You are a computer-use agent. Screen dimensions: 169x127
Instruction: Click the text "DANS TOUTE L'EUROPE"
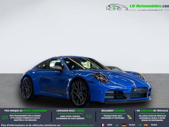(70, 116)
